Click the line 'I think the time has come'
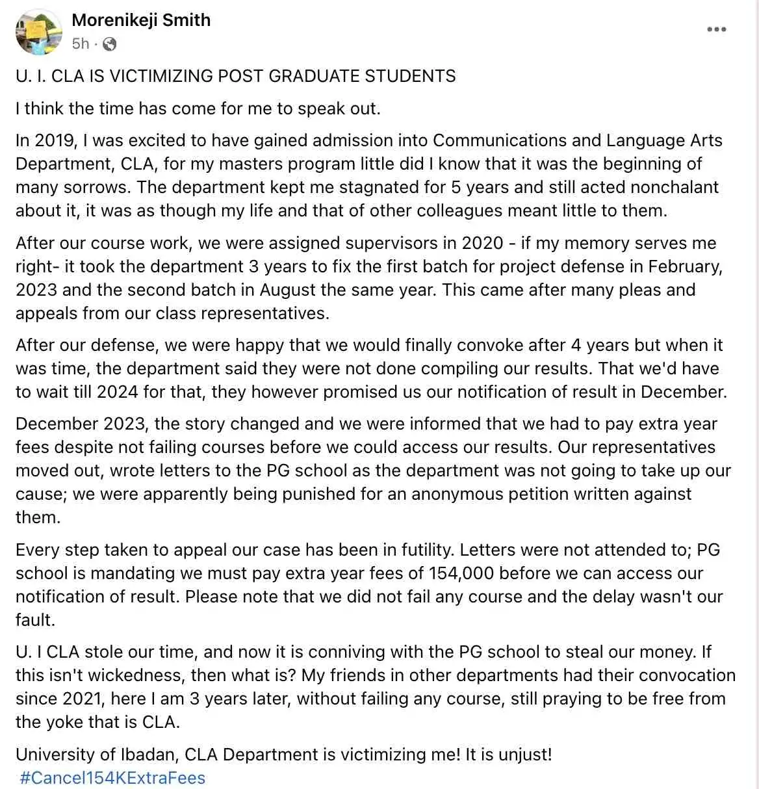 tap(198, 108)
